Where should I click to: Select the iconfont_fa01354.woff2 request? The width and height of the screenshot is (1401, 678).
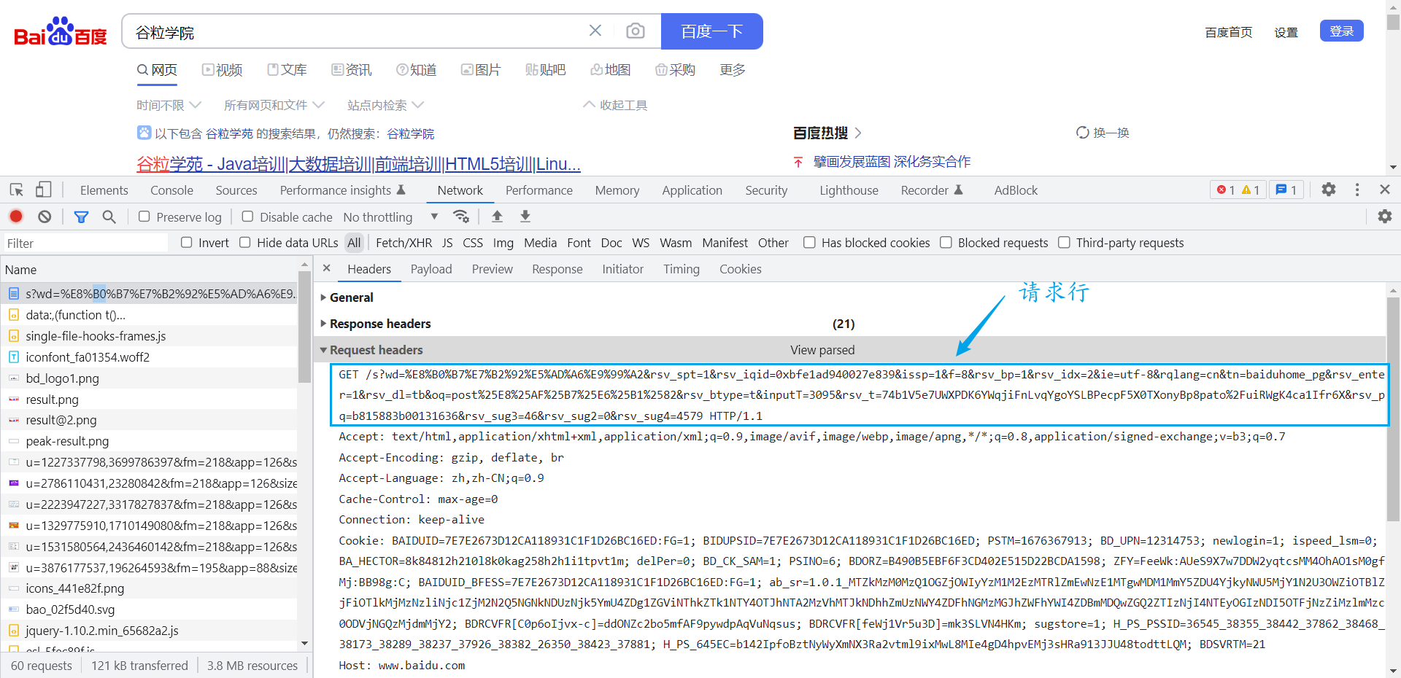click(x=149, y=357)
